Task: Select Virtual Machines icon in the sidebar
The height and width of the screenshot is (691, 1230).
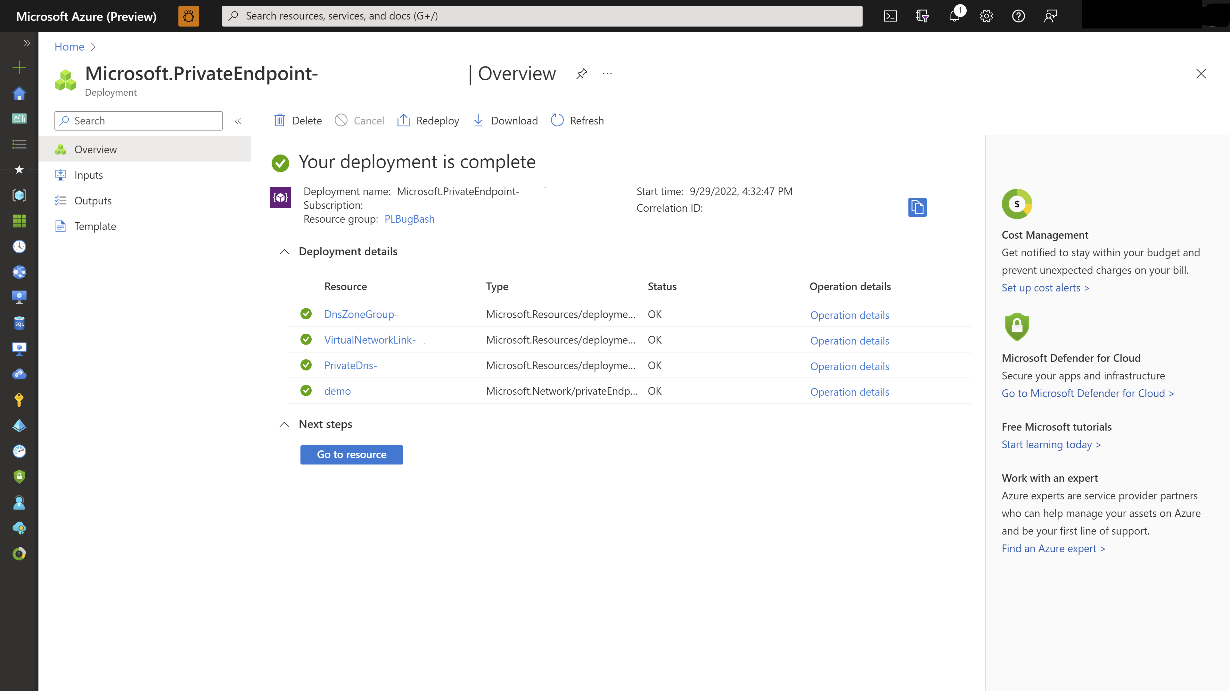Action: [19, 296]
